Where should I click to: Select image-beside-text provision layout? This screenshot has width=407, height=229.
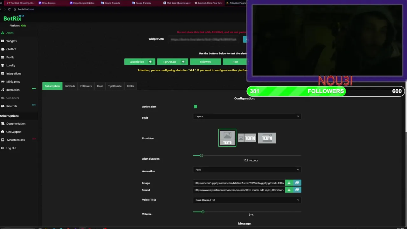[x=247, y=138]
